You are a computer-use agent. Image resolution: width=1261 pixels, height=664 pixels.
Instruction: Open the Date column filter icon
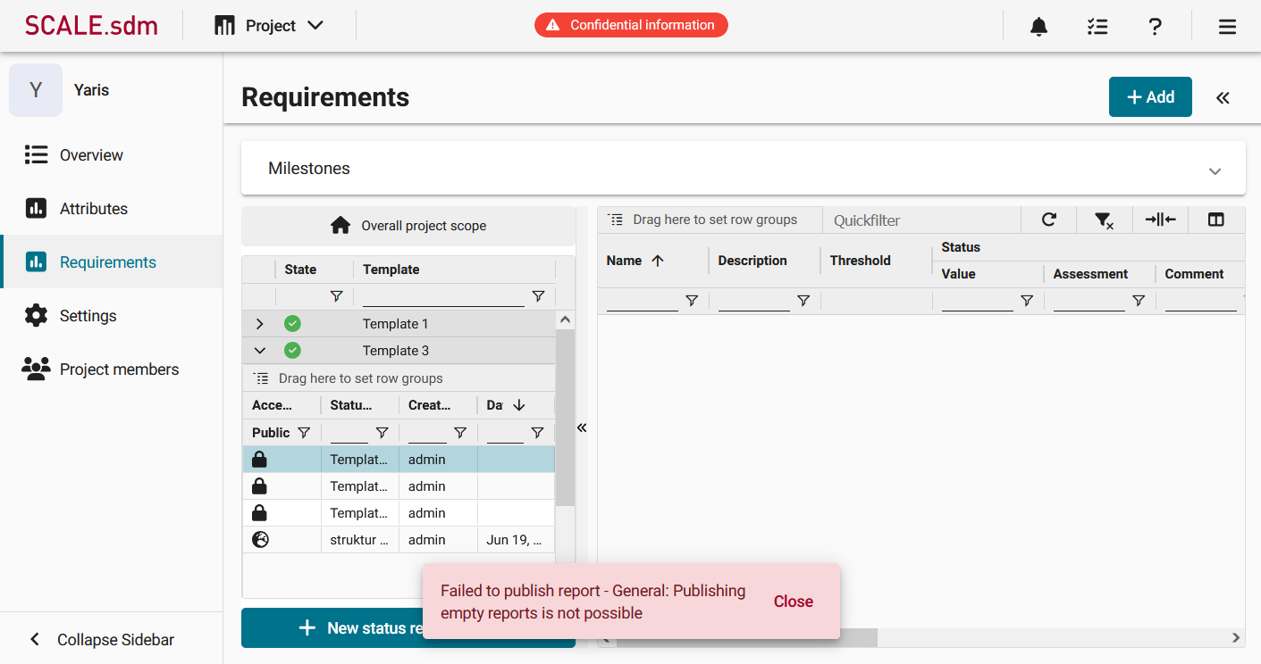(537, 433)
